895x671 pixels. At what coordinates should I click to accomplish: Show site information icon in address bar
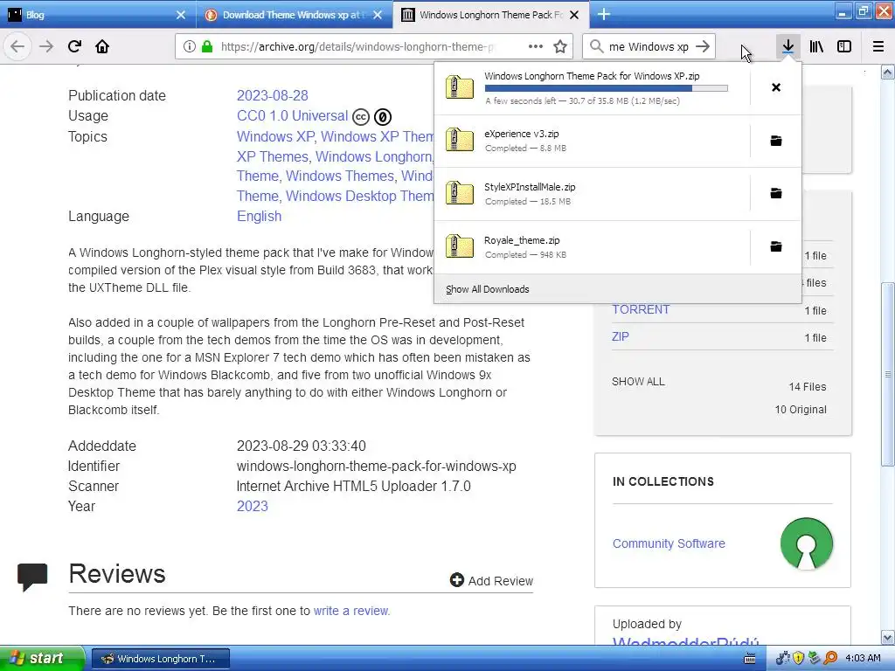pos(190,47)
